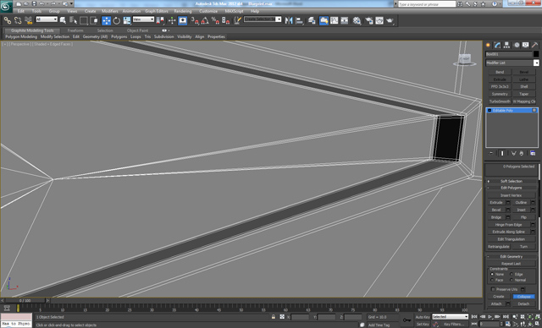Click the Symmetry modifier button
Screen dimensions: 542x328
(x=500, y=94)
